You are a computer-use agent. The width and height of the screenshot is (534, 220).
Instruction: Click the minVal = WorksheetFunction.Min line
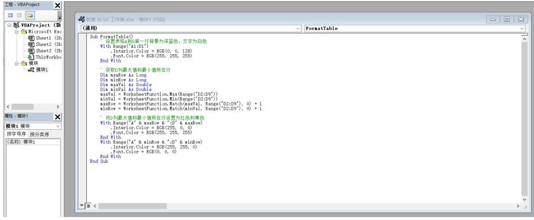158,99
